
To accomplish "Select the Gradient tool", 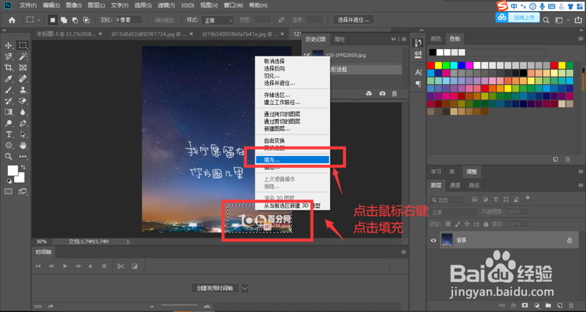I will click(8, 112).
